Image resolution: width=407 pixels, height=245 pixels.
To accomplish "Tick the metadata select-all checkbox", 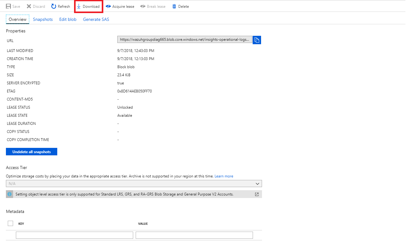I will coord(10,223).
